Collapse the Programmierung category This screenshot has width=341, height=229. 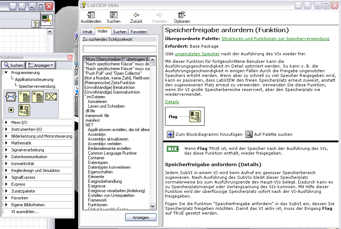click(x=6, y=73)
